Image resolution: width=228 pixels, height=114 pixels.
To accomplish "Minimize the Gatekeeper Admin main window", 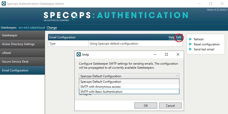I will tap(199, 4).
